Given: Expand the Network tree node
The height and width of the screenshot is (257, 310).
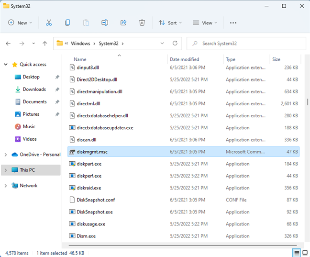Looking at the screenshot, I should 6,186.
